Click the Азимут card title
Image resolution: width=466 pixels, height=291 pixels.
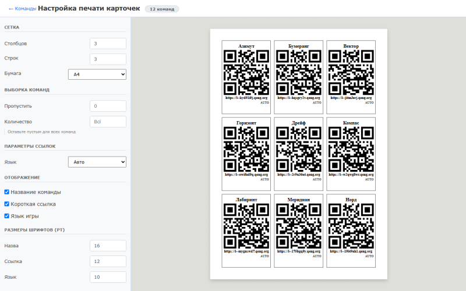[x=246, y=46]
